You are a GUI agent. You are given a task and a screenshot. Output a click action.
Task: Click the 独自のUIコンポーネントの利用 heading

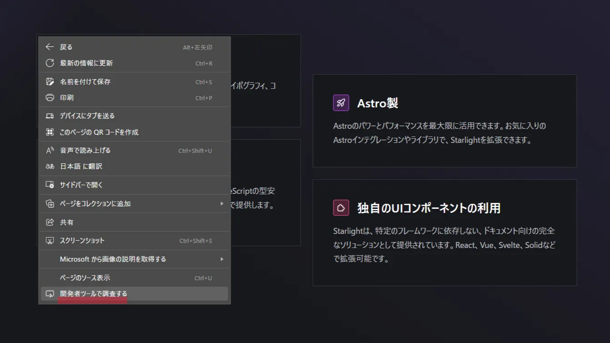(x=429, y=208)
